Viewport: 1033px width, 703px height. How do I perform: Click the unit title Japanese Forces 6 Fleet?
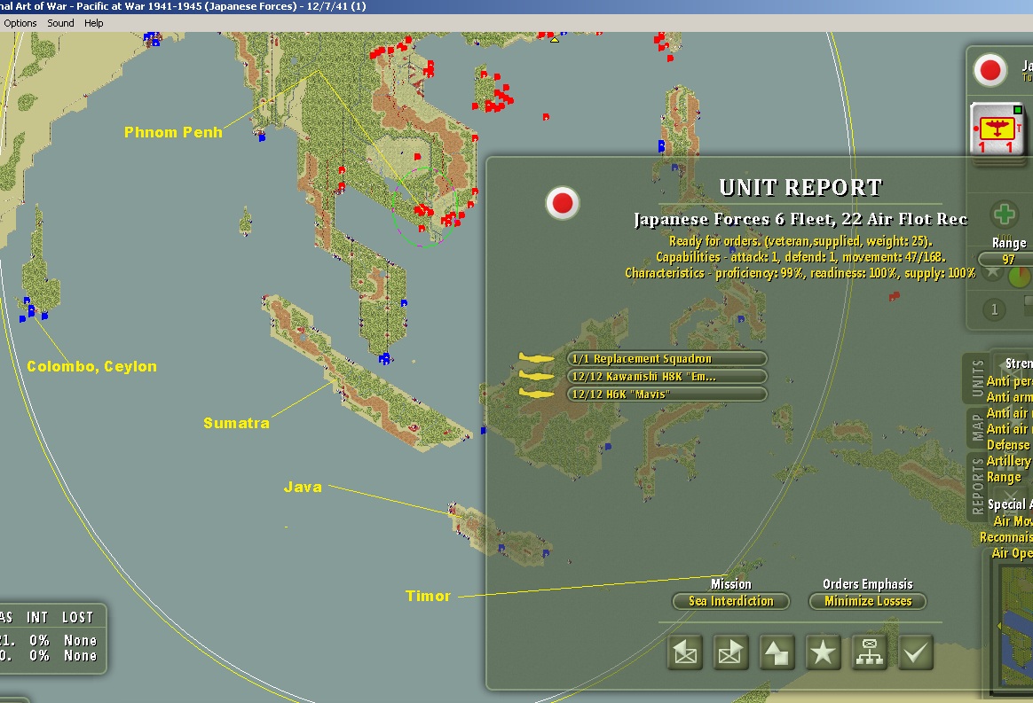point(800,219)
